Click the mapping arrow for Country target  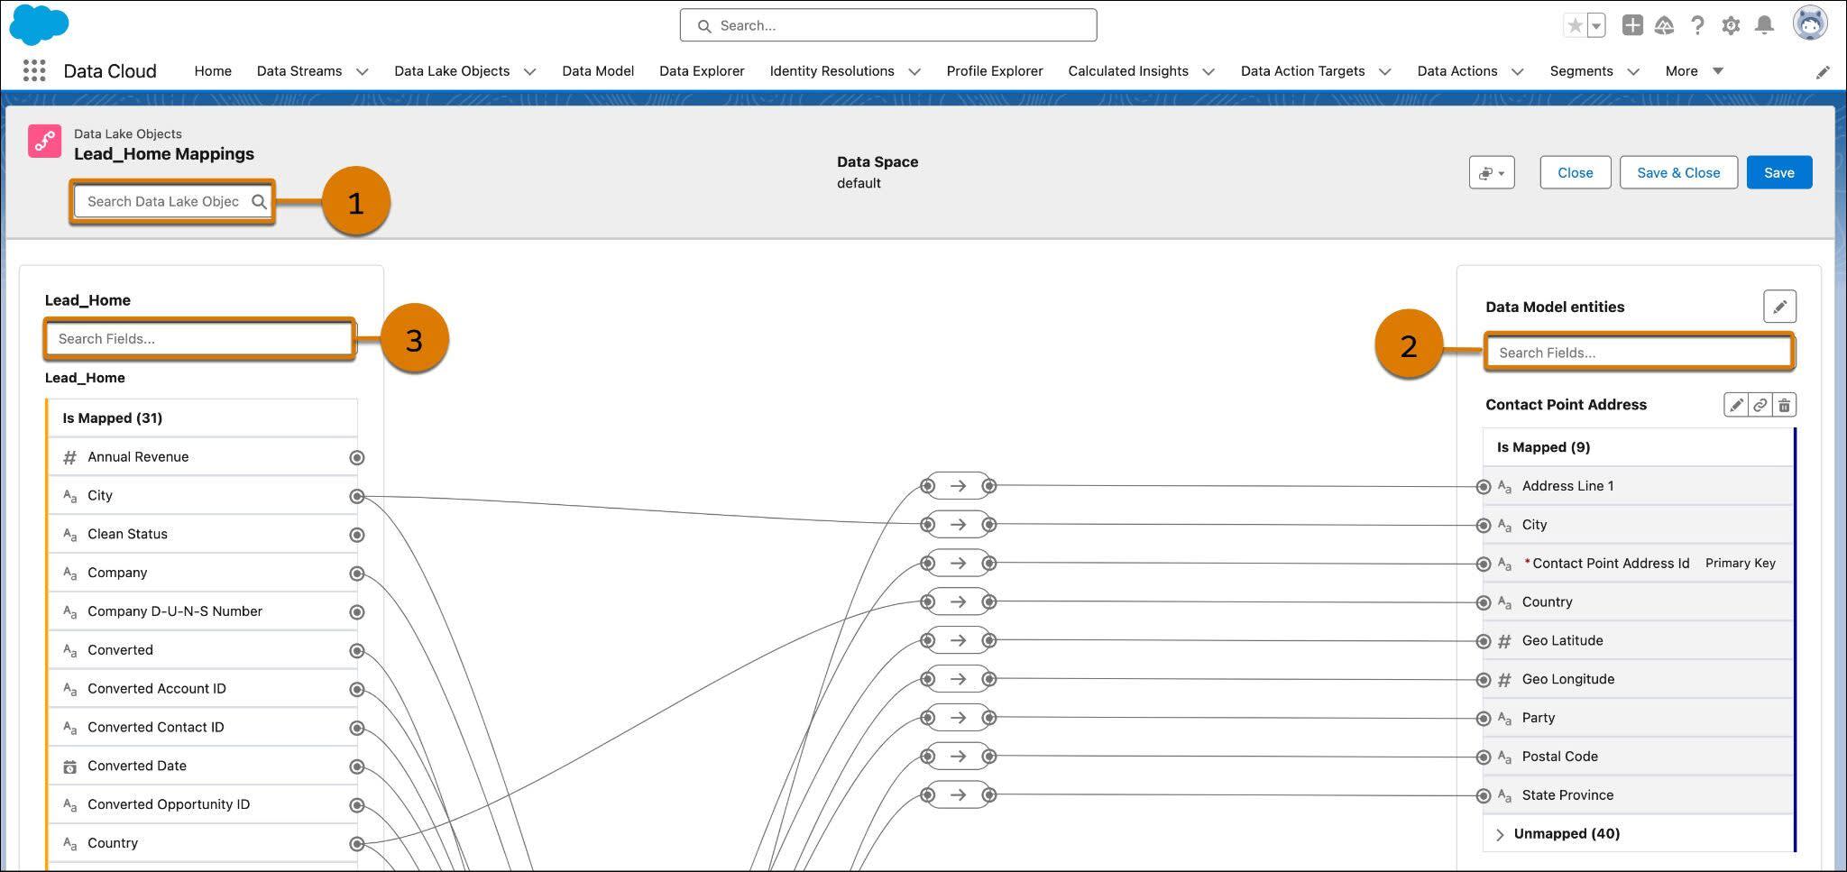tap(958, 601)
